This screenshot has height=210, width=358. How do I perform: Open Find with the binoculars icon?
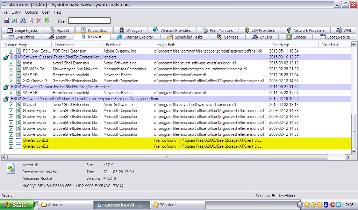[x=23, y=21]
